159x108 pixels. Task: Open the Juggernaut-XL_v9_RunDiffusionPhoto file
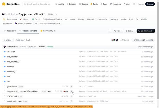(x=23, y=91)
